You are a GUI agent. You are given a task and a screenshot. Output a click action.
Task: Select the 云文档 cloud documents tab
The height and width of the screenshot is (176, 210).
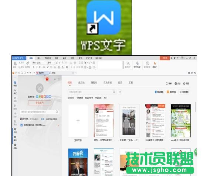click(x=81, y=83)
